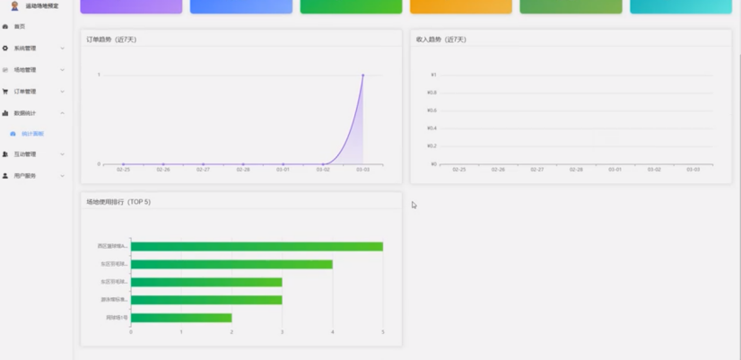Click the blue summary card at top
The height and width of the screenshot is (360, 741).
[241, 6]
